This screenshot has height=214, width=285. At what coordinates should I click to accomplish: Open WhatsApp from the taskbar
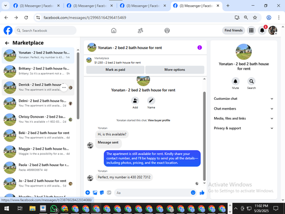(x=54, y=208)
